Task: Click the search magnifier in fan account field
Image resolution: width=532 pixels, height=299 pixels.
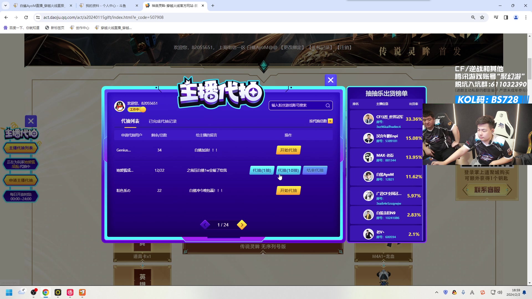Action: [x=328, y=105]
